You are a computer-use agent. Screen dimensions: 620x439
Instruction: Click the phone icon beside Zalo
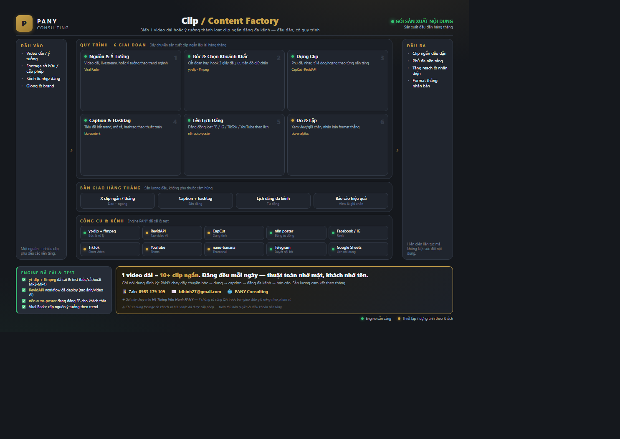(124, 292)
